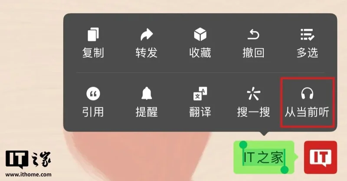Open the red IT avatar
Screen dimensions: 347x181
(x=321, y=157)
